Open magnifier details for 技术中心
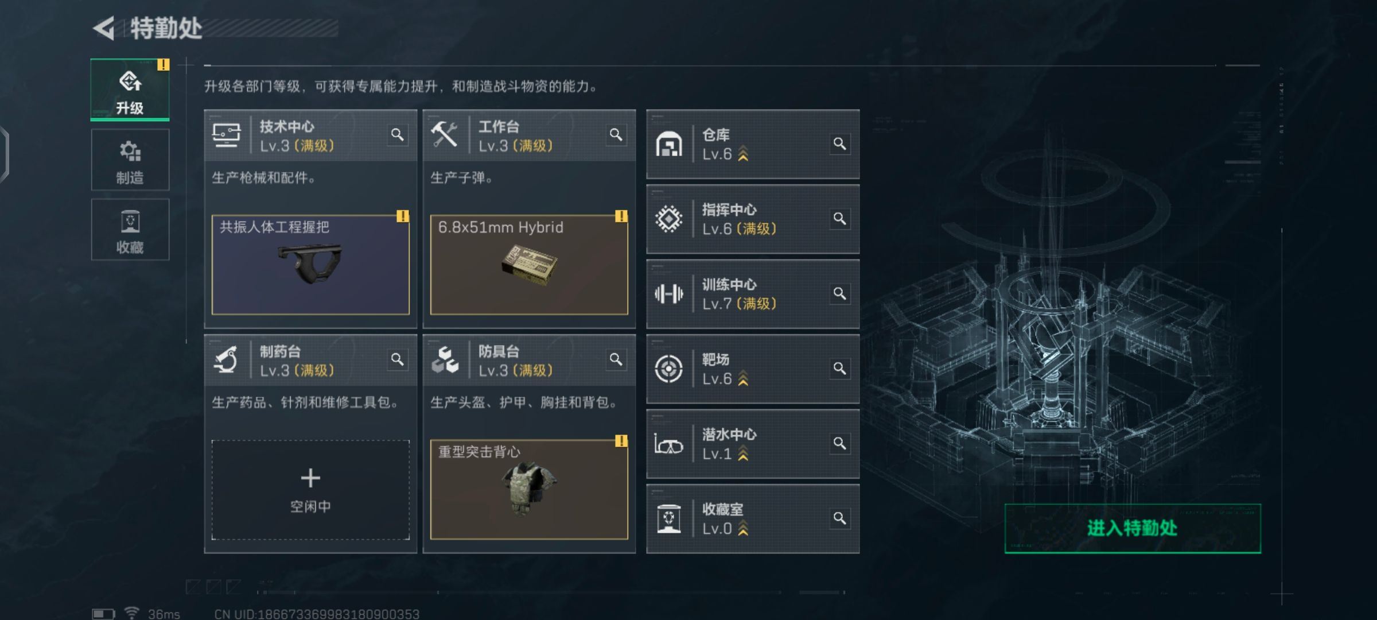 397,134
